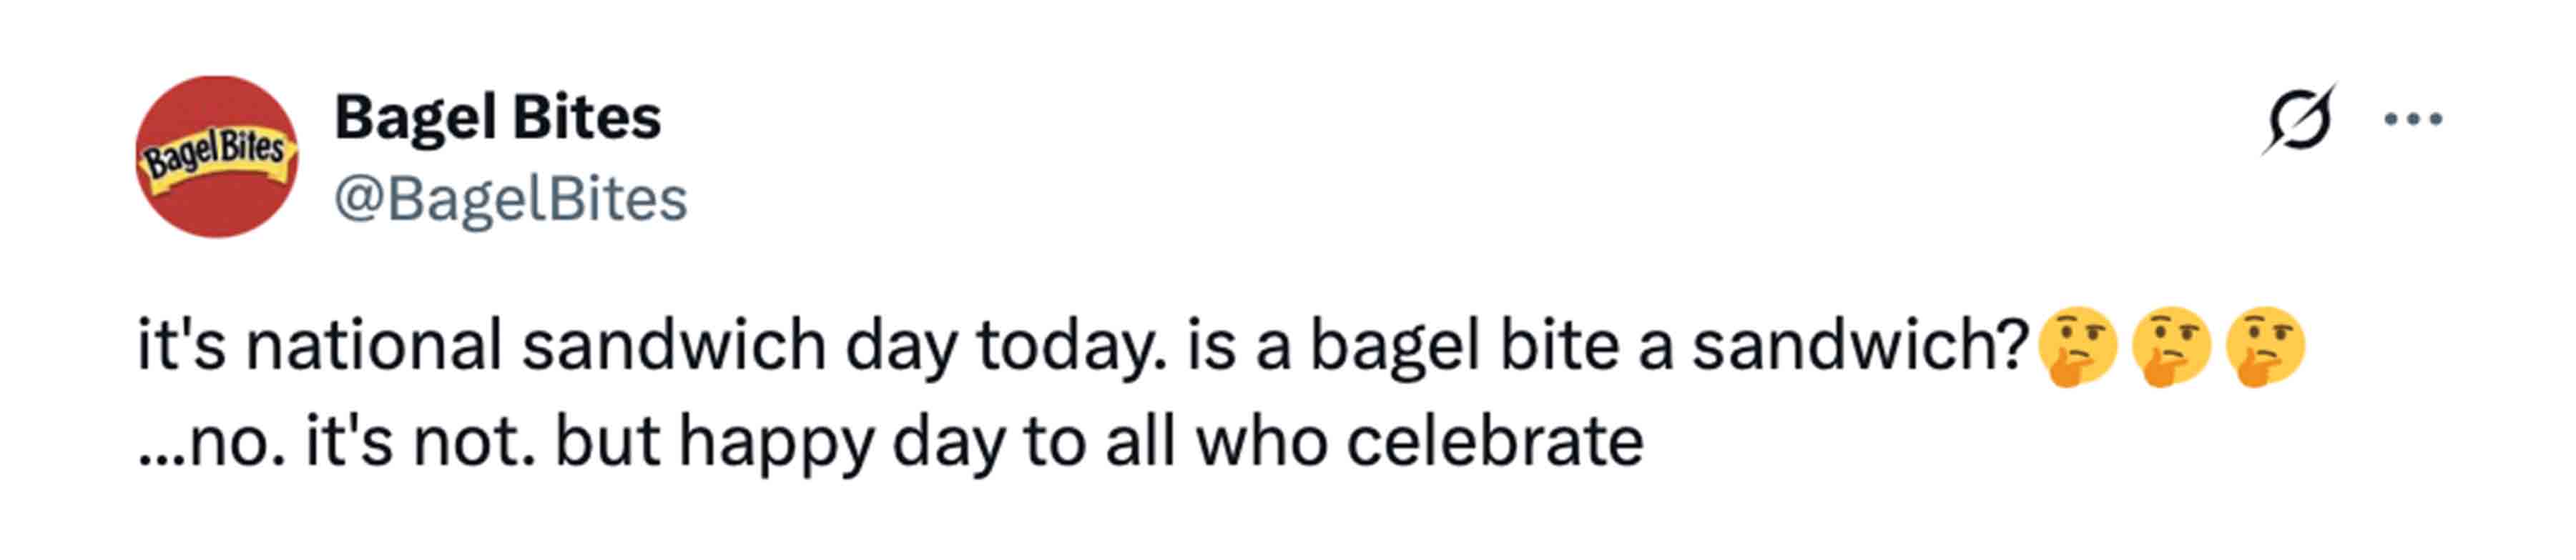Click the word "celebrate" ending the tweet

coord(1494,441)
